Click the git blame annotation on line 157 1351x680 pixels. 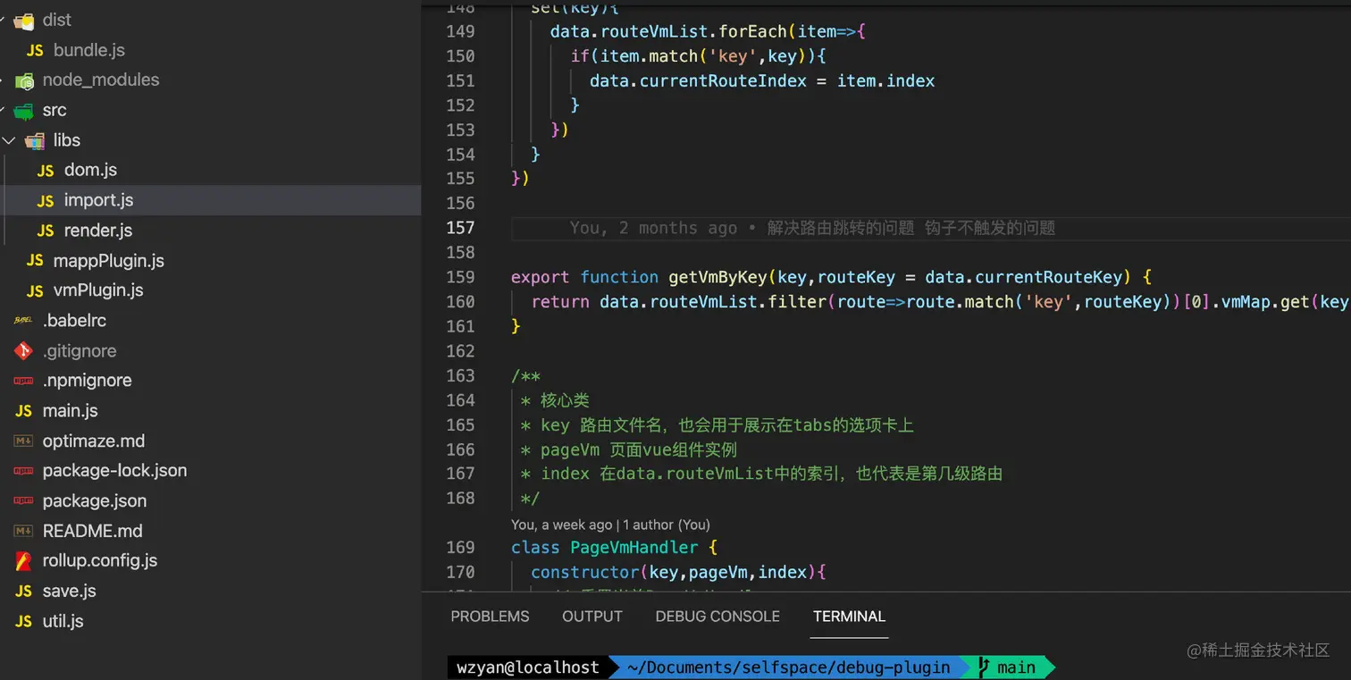pos(813,228)
